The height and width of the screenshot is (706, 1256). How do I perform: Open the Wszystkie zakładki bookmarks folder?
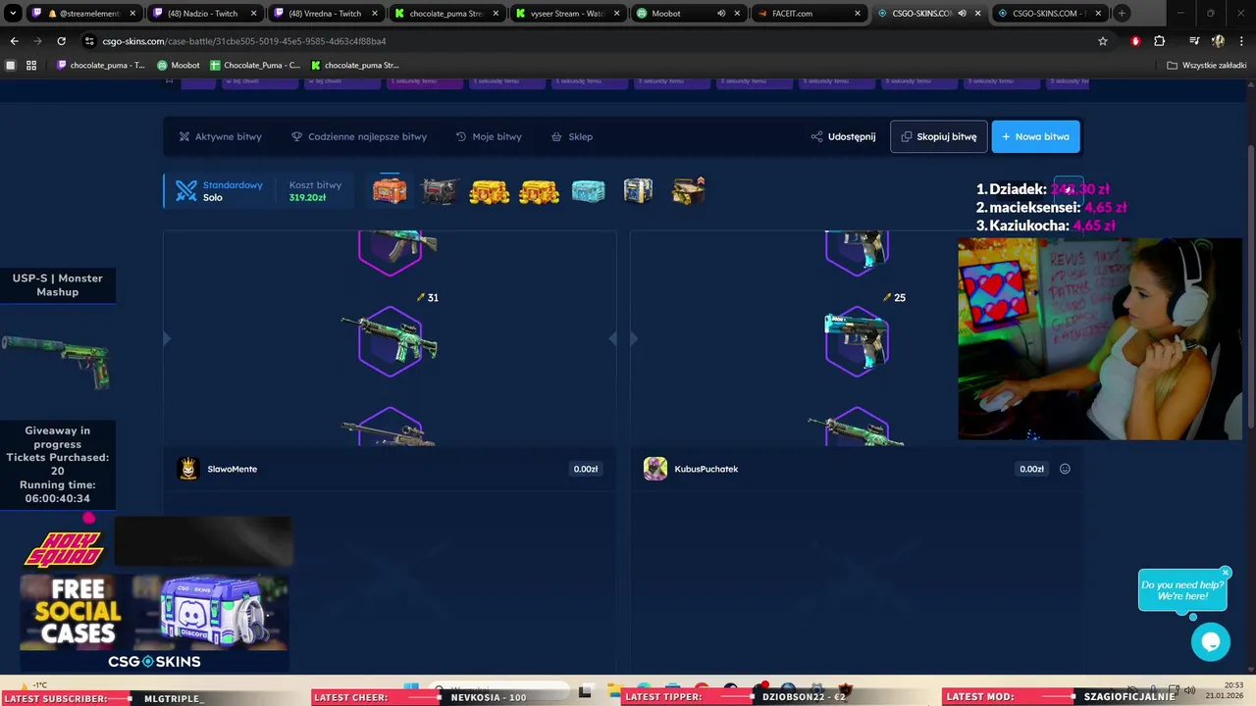tap(1208, 65)
